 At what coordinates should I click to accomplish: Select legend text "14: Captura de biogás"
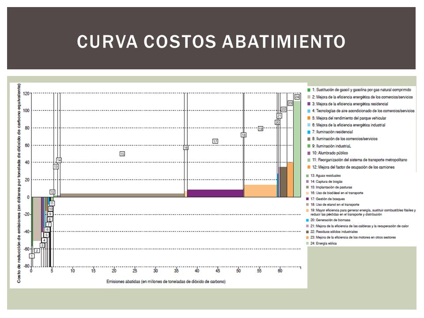coord(326,182)
